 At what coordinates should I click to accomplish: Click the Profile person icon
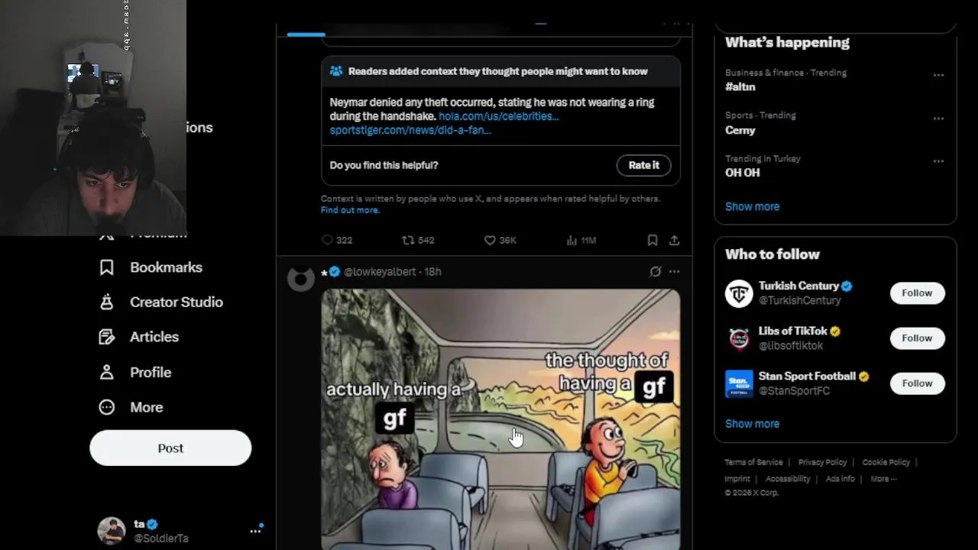[107, 372]
